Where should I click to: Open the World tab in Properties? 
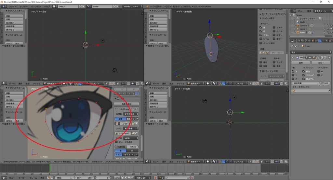(x=310, y=41)
